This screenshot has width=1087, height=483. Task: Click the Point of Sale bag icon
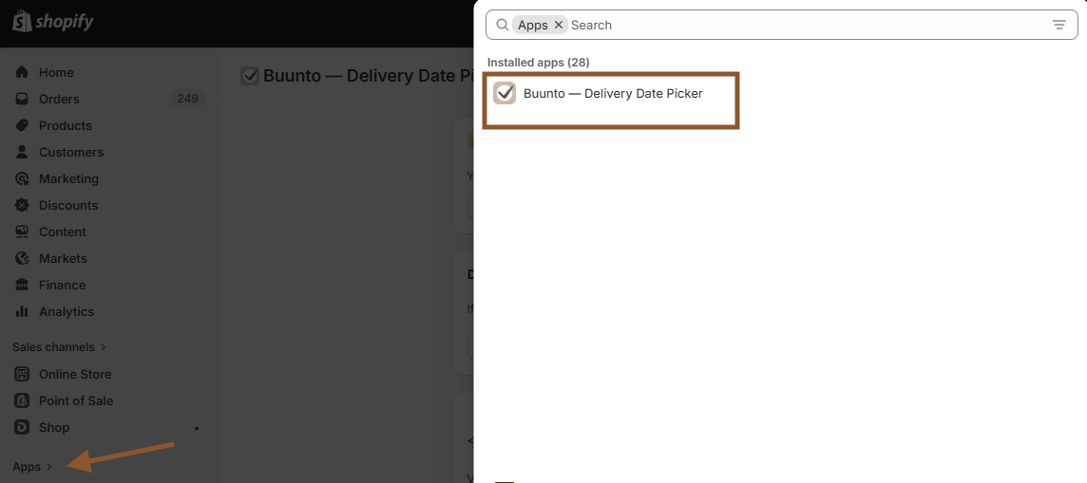click(22, 400)
